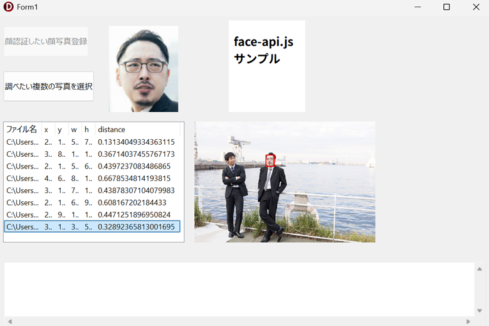This screenshot has width=489, height=326.
Task: Click the h column header
Action: (88, 130)
